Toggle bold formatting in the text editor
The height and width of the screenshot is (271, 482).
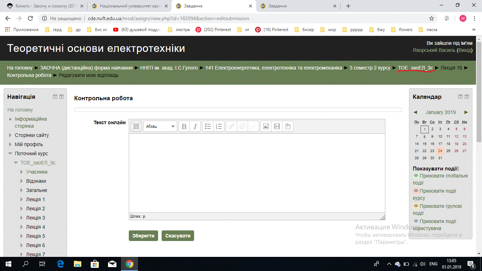pos(183,126)
